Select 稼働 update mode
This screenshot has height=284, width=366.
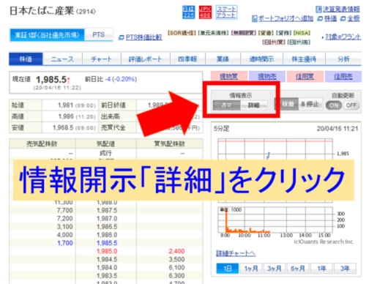click(288, 105)
